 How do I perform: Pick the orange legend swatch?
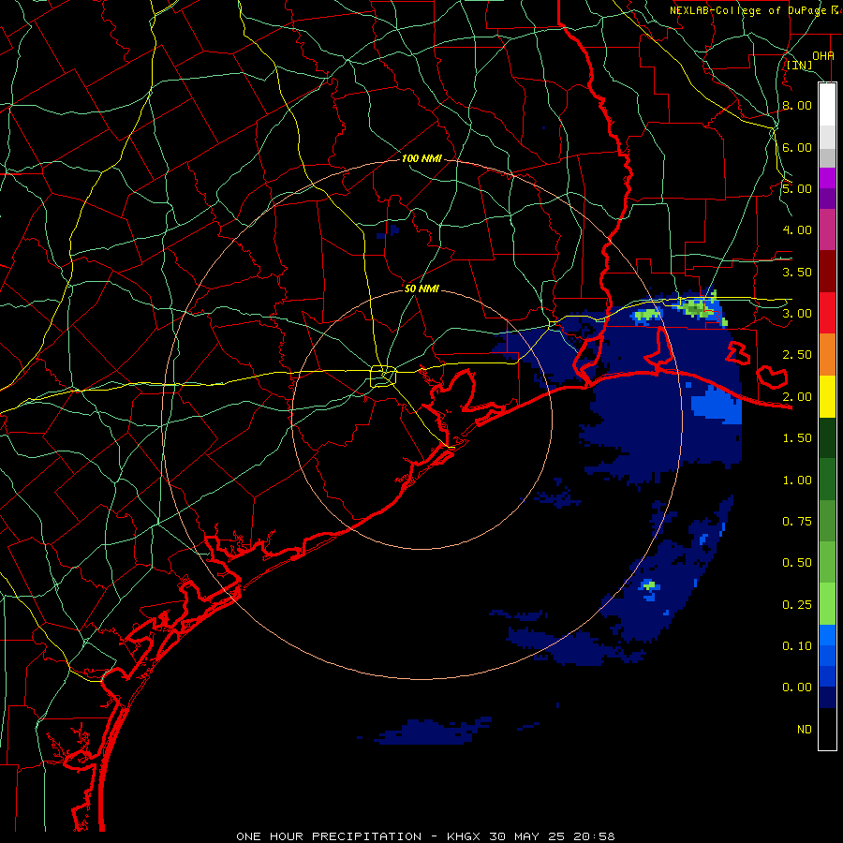[x=827, y=355]
